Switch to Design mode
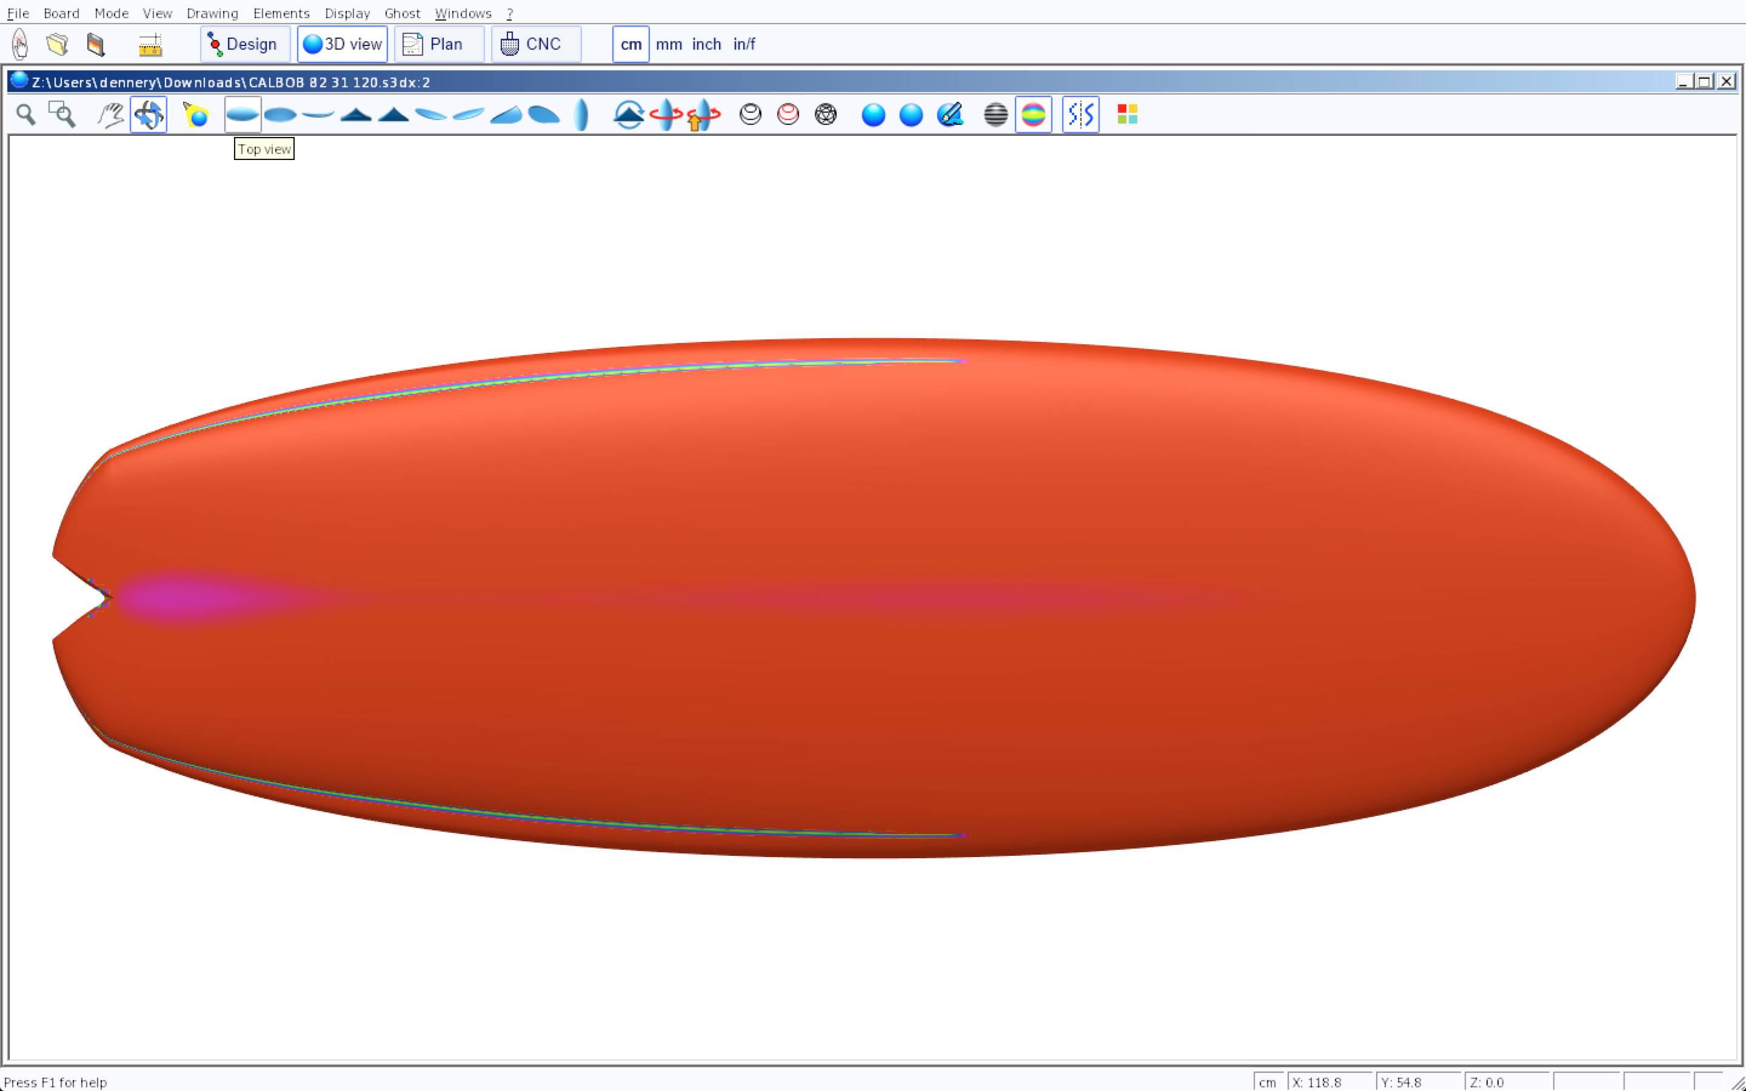This screenshot has height=1091, width=1746. tap(244, 44)
